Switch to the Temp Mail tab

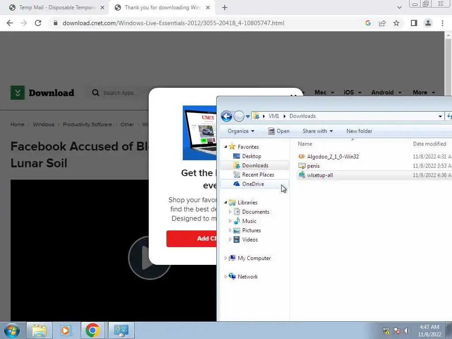pyautogui.click(x=54, y=8)
